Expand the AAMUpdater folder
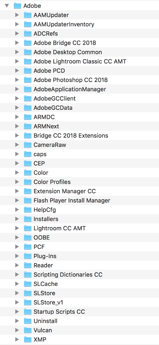This screenshot has width=159, height=345. [17, 15]
